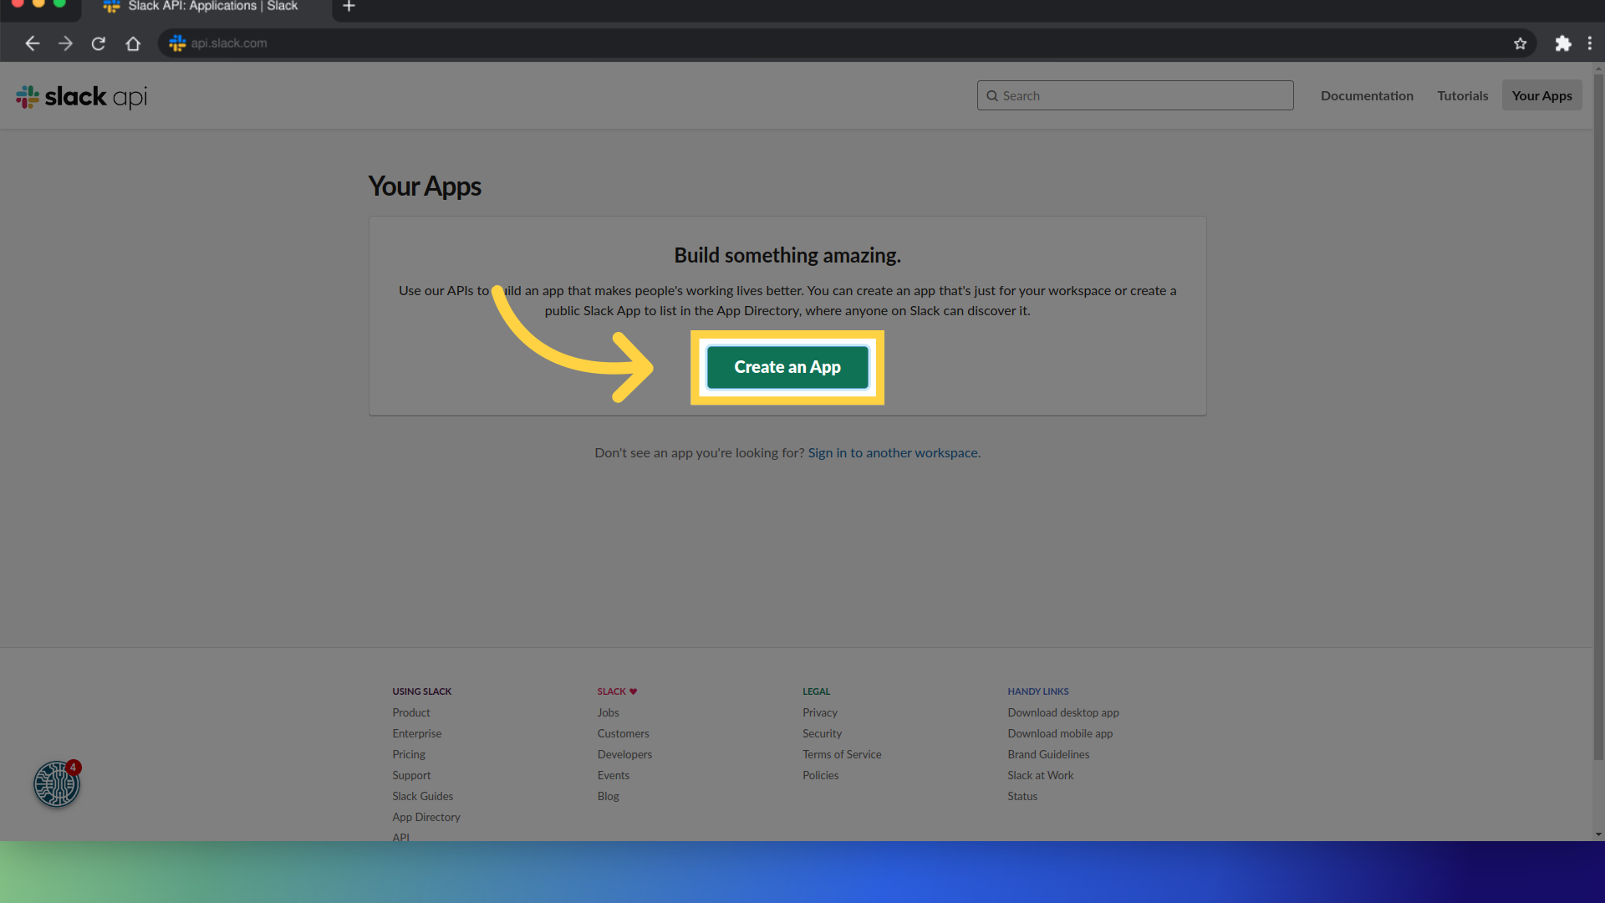Bookmark page with the star icon
The image size is (1605, 903).
(1520, 43)
